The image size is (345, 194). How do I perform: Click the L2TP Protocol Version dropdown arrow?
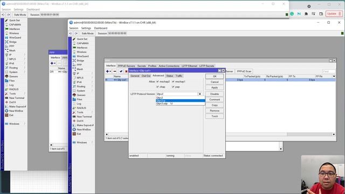click(x=200, y=94)
